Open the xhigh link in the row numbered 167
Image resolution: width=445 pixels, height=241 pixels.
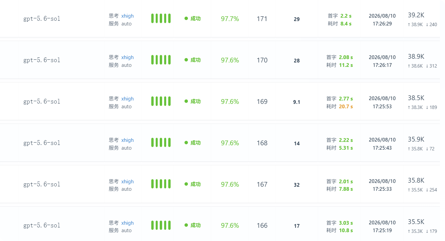128,182
